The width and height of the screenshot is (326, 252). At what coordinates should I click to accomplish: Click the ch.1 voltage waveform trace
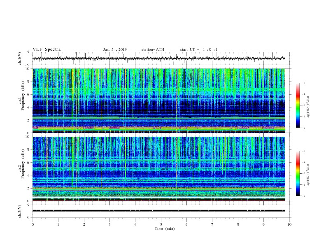coord(158,58)
